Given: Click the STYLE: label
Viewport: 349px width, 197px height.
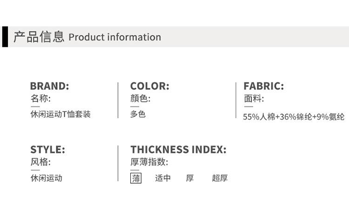Looking at the screenshot, I should 47,150.
